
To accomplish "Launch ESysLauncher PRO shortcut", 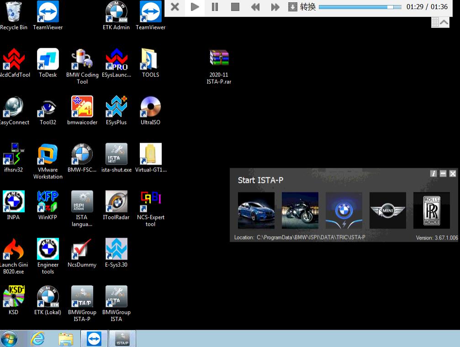I will pos(116,63).
